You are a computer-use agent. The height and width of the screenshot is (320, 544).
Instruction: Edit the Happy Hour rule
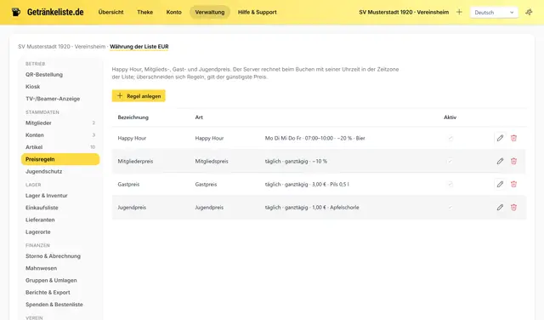(500, 138)
